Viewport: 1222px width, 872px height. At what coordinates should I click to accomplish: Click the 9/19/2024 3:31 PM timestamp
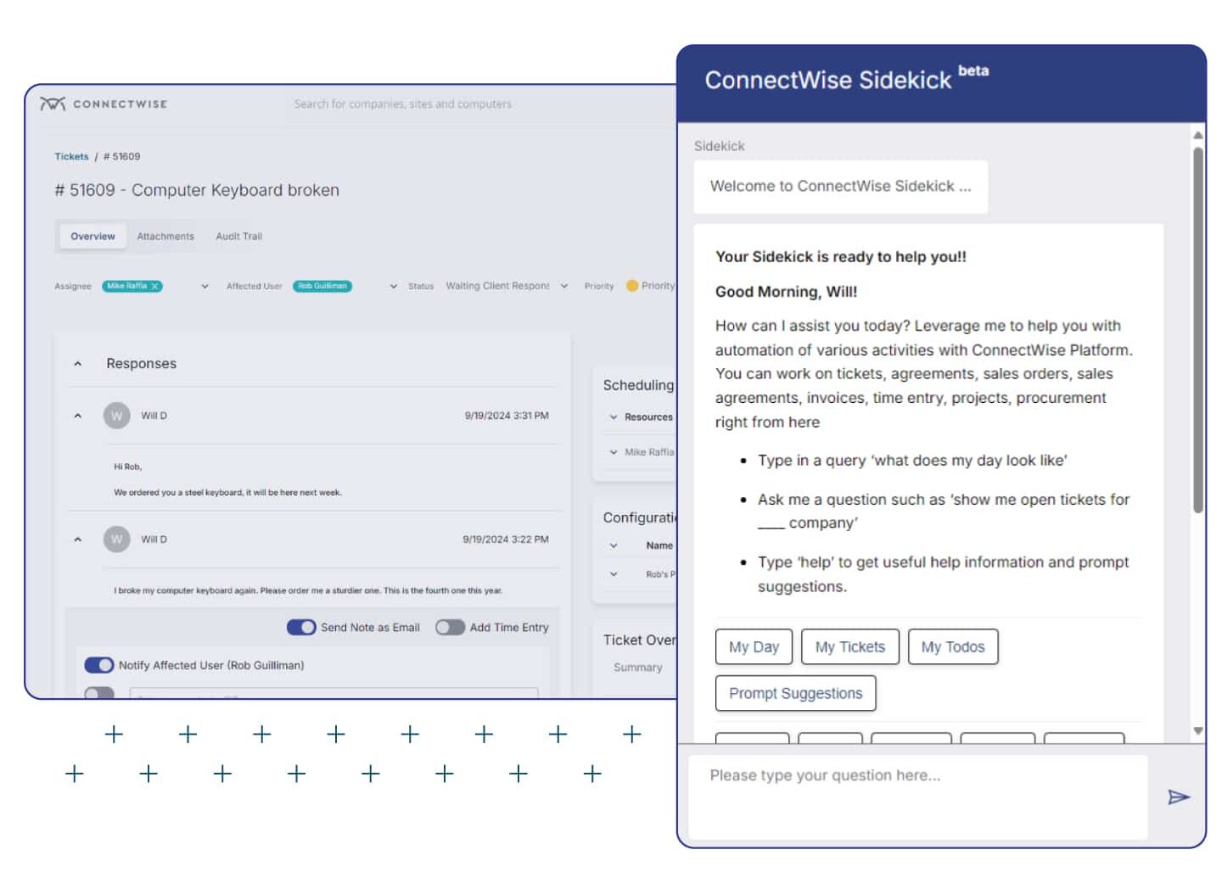[507, 416]
